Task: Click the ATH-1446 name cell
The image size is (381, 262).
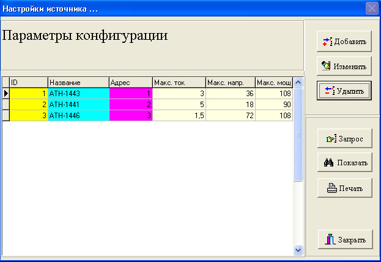Action: 78,115
